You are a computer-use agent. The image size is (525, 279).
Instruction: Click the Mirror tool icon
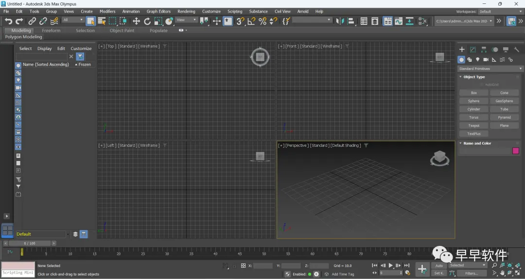click(x=340, y=21)
